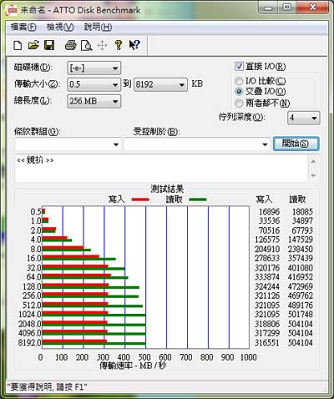This screenshot has width=334, height=399.
Task: Click the ATTO app icon in title bar
Action: tap(12, 10)
